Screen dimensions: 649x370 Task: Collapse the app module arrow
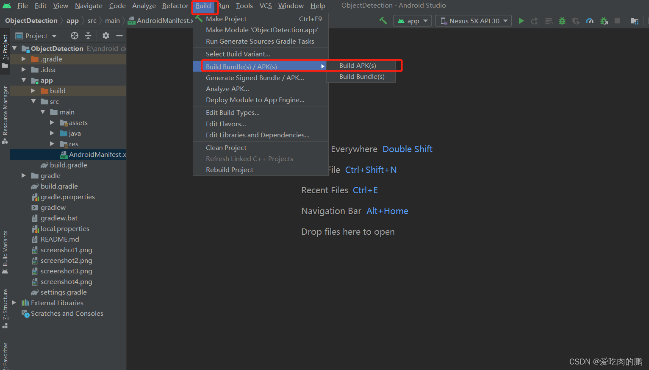click(24, 80)
